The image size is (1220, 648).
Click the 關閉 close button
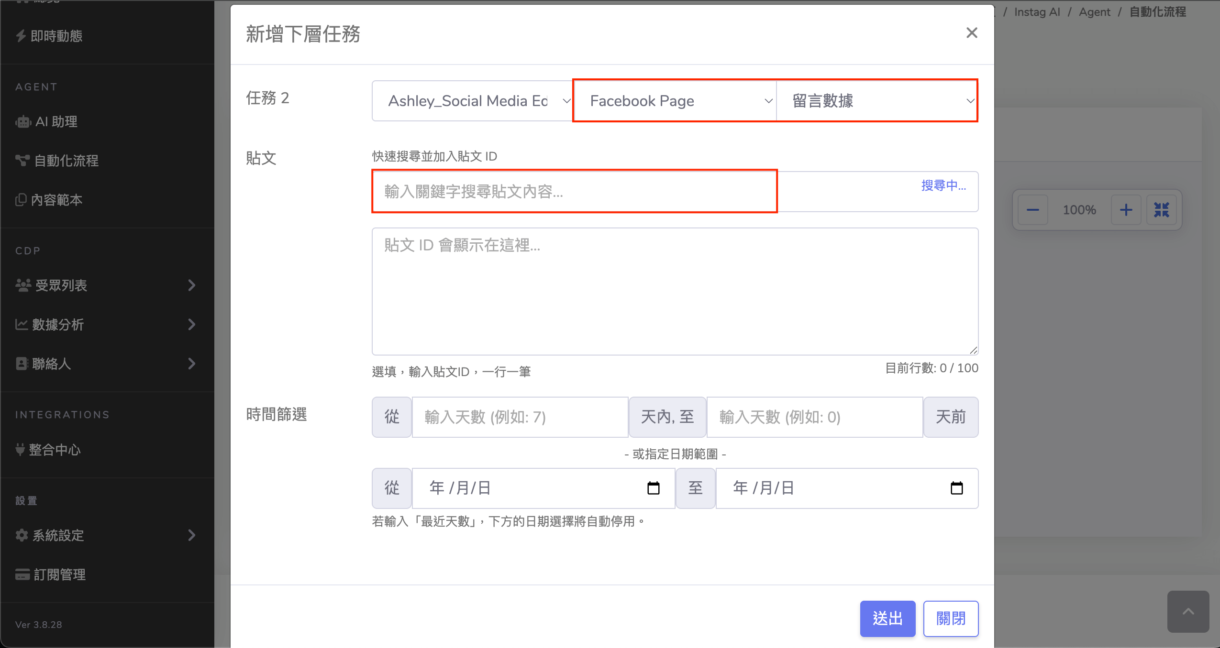click(x=951, y=618)
